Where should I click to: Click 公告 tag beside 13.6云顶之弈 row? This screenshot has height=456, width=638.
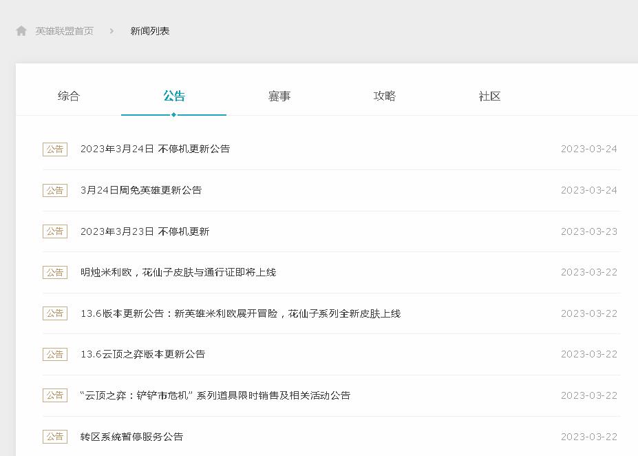click(x=55, y=354)
